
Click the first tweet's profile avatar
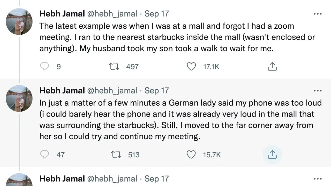(x=19, y=21)
